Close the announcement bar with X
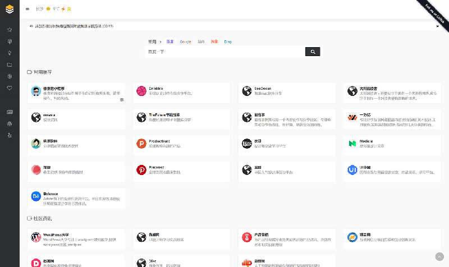The height and width of the screenshot is (267, 449). point(438,26)
